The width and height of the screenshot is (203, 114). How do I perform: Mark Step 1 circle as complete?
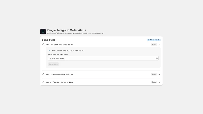coord(43,44)
